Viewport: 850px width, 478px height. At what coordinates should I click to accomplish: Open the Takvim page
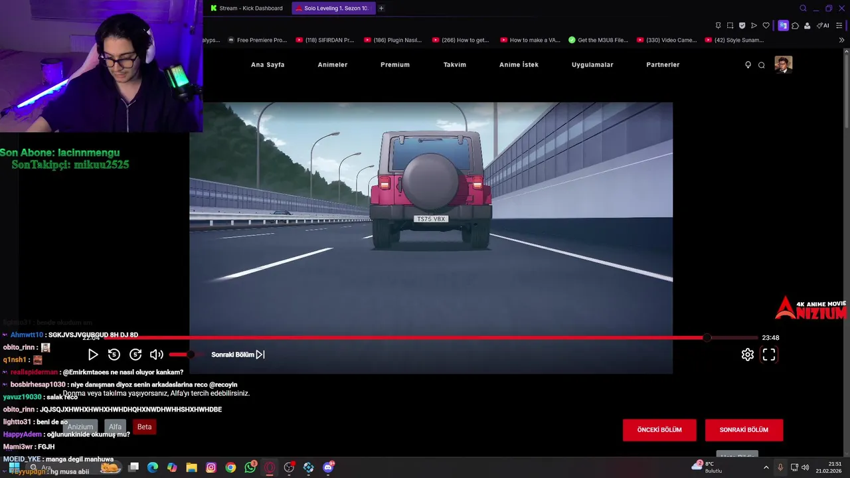pos(455,64)
